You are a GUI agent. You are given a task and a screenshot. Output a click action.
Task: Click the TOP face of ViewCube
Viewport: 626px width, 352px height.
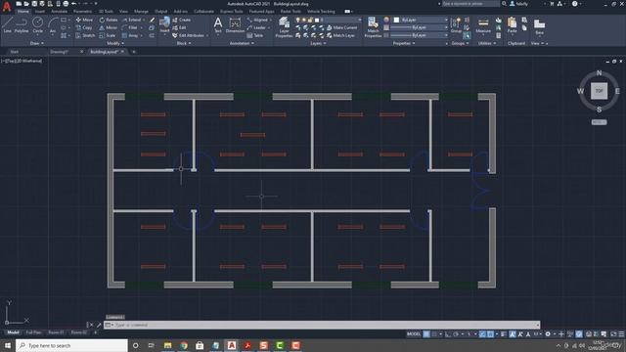pyautogui.click(x=599, y=91)
